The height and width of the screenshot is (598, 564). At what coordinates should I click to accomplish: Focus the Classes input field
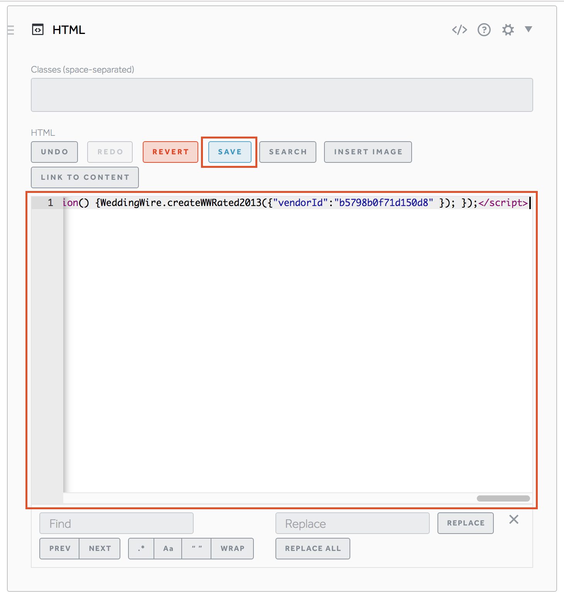pos(282,95)
